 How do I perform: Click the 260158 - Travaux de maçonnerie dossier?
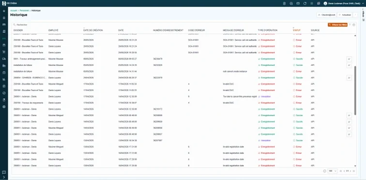click(x=28, y=103)
